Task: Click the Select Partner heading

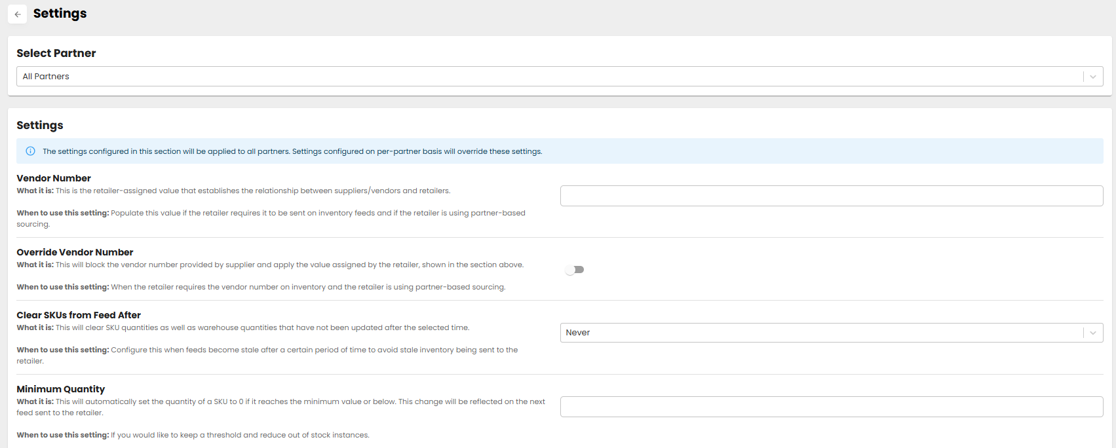Action: tap(56, 53)
